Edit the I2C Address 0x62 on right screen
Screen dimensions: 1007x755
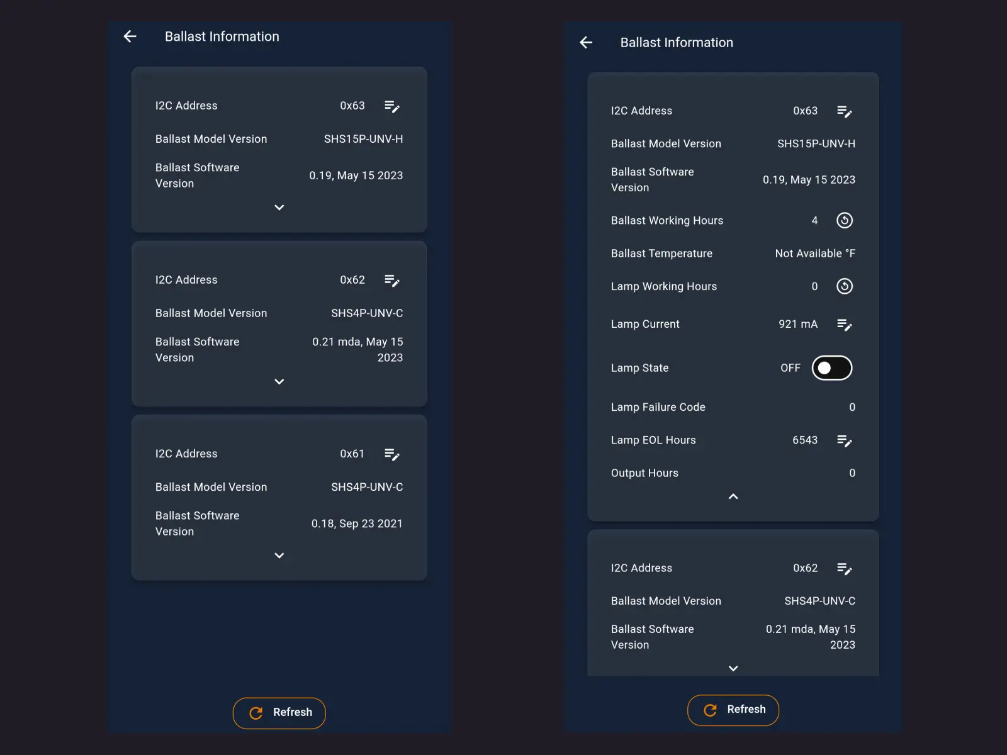845,568
